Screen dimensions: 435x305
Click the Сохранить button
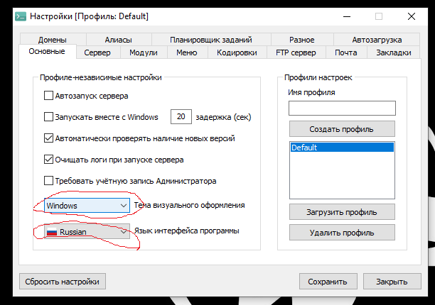(328, 282)
